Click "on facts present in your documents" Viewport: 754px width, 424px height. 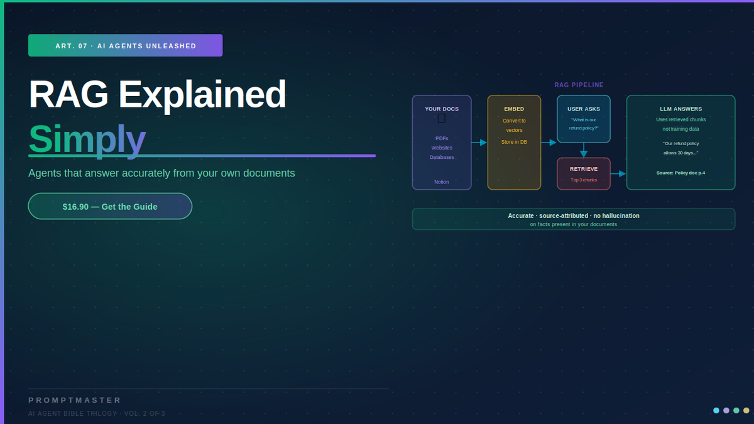tap(574, 224)
